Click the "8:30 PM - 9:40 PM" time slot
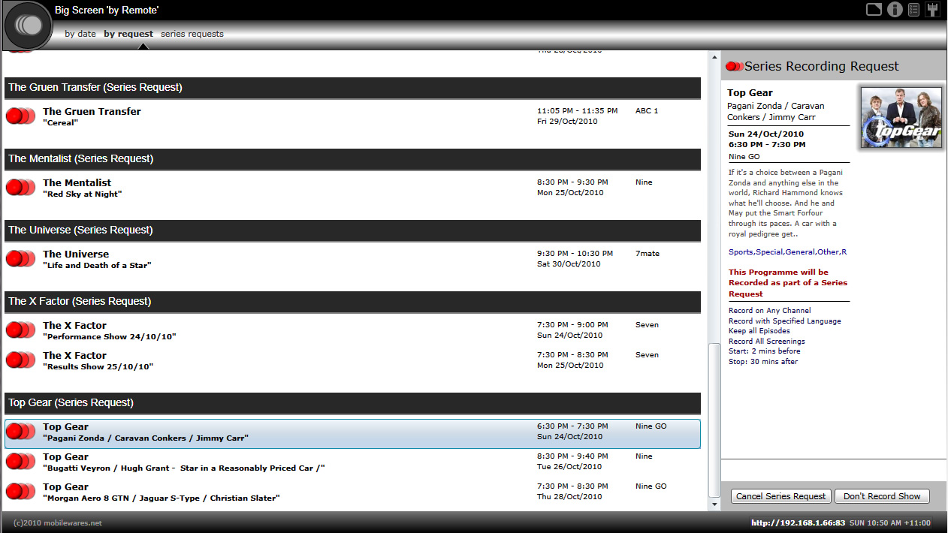 click(x=572, y=456)
